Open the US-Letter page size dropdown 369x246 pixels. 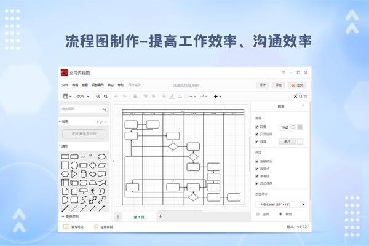pyautogui.click(x=280, y=204)
